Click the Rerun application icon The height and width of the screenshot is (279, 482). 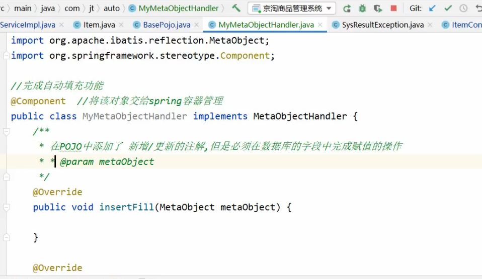click(x=347, y=9)
